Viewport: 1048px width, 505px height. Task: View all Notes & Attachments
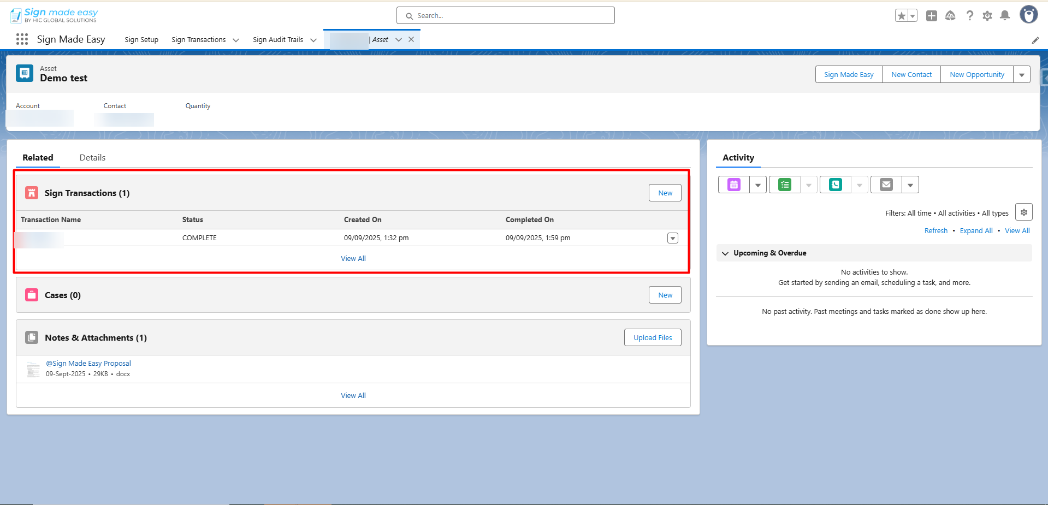pyautogui.click(x=353, y=395)
